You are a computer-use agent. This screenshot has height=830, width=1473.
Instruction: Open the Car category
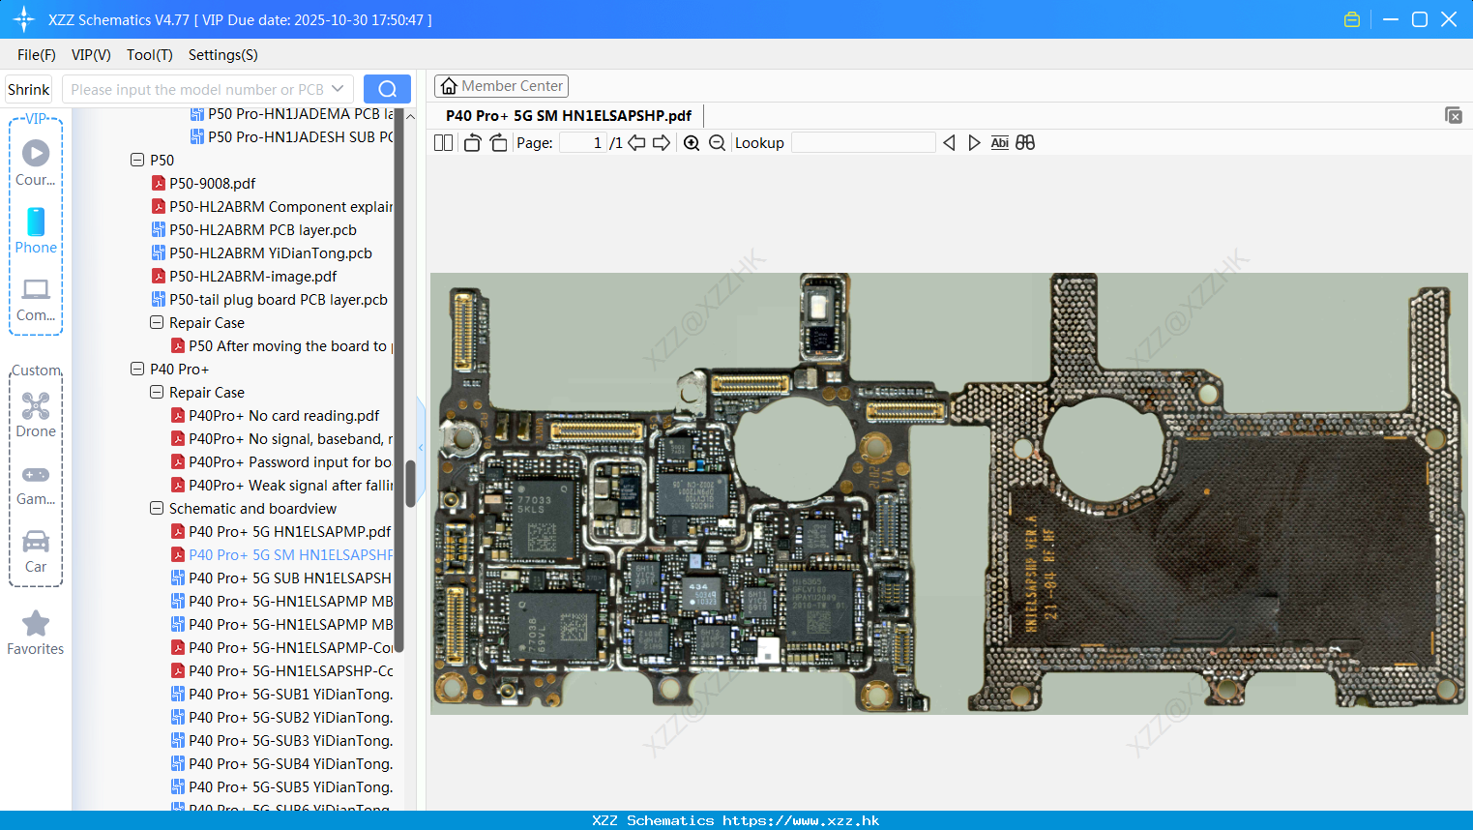(x=36, y=551)
